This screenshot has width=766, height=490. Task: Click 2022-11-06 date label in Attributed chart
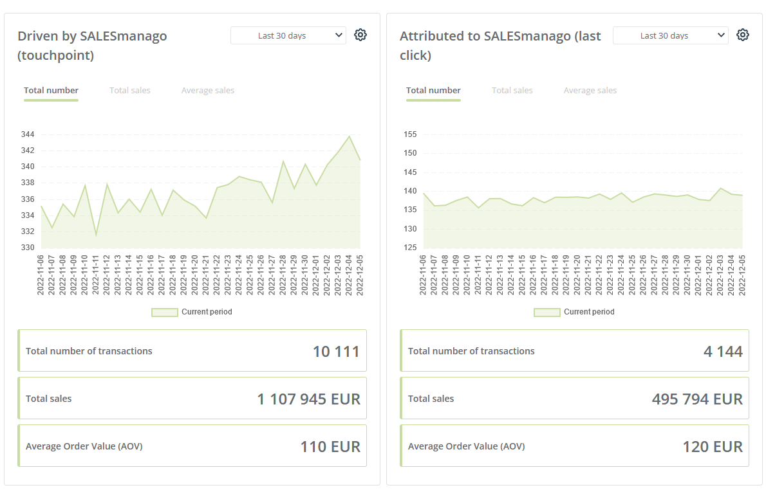423,275
